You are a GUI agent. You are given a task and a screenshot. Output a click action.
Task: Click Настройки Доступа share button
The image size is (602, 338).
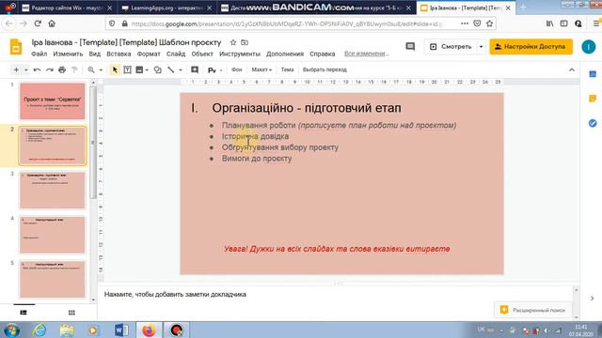click(x=531, y=47)
